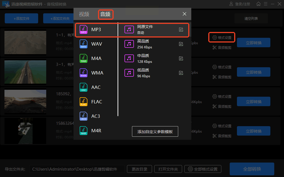Open the title bar hamburger menu
This screenshot has width=284, height=177.
coord(266,4)
